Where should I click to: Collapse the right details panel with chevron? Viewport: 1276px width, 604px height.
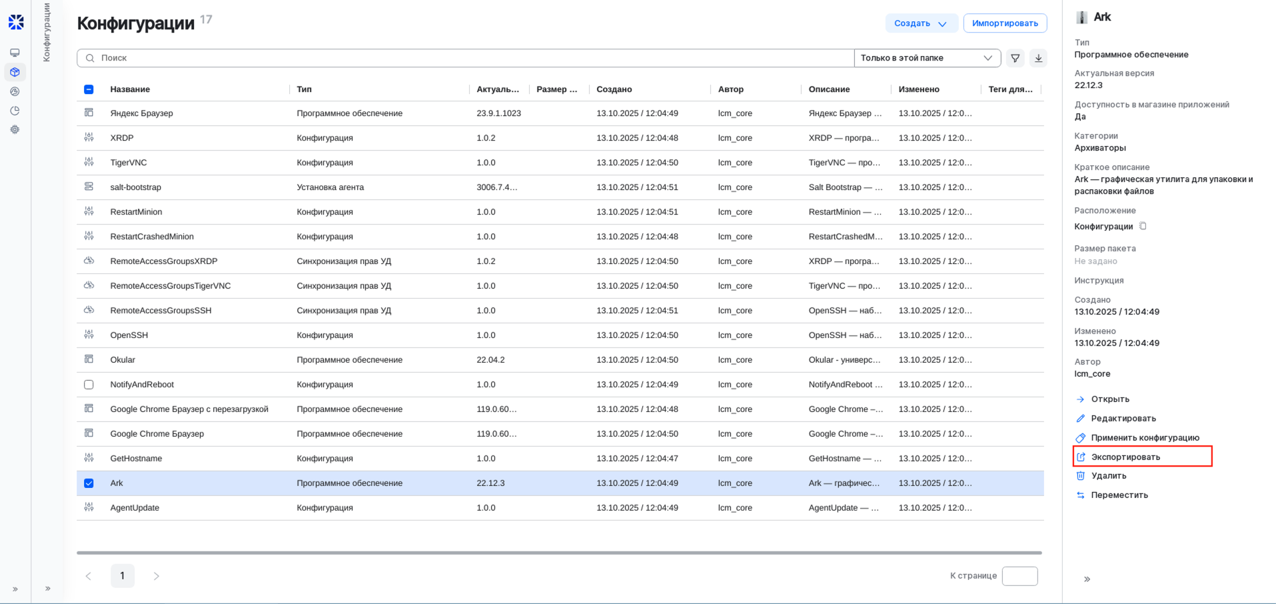pyautogui.click(x=1087, y=579)
